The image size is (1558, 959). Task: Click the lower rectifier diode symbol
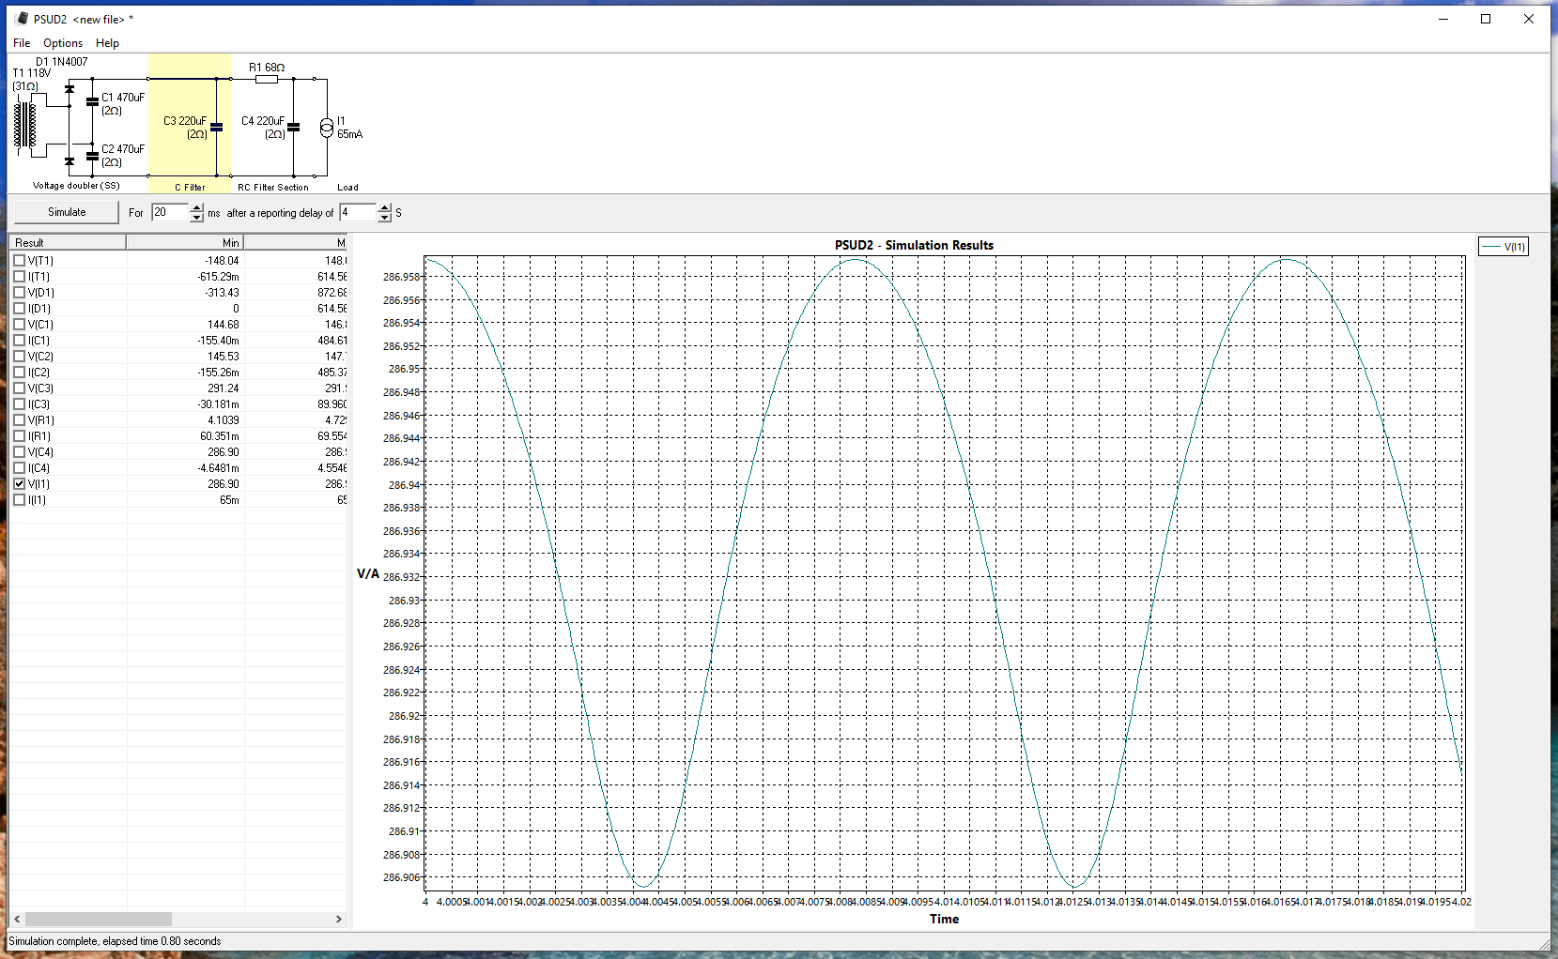pyautogui.click(x=69, y=161)
